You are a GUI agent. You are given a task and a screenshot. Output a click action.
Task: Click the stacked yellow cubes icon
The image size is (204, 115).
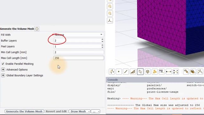pyautogui.click(x=193, y=72)
